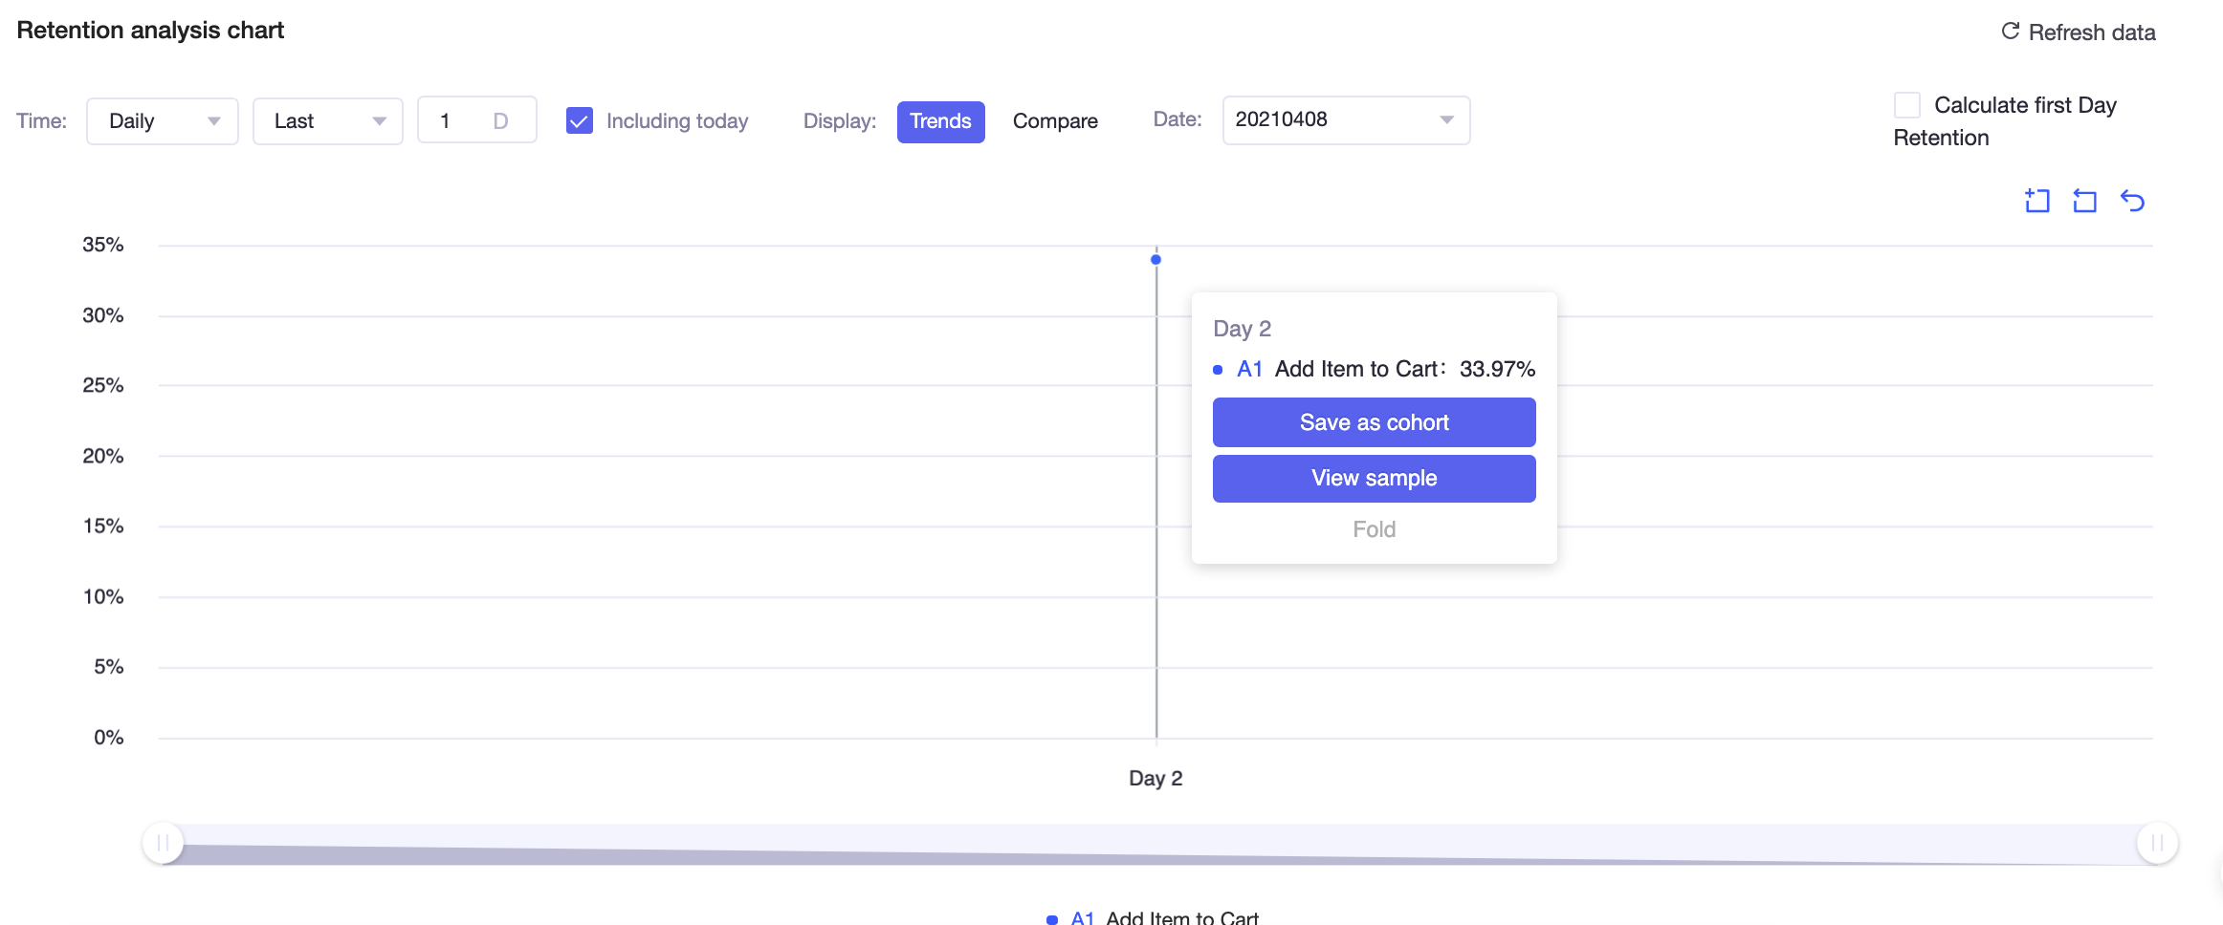The height and width of the screenshot is (925, 2223).
Task: Click the Refresh data button
Action: [2079, 32]
